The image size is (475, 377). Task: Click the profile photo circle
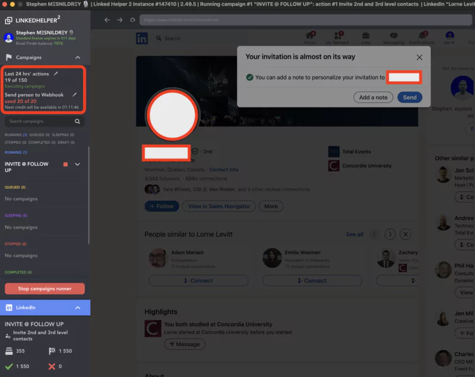[172, 115]
